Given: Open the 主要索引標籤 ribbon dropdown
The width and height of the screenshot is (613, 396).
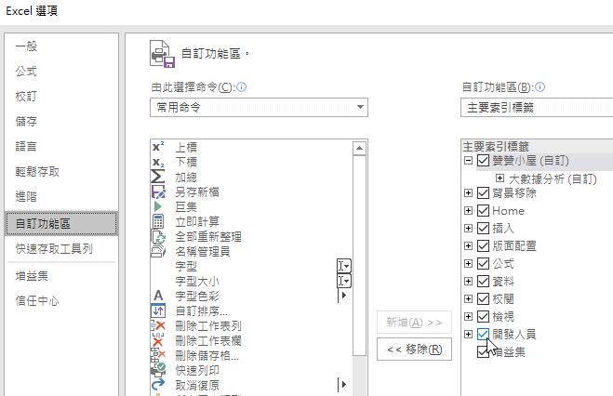Looking at the screenshot, I should click(537, 107).
